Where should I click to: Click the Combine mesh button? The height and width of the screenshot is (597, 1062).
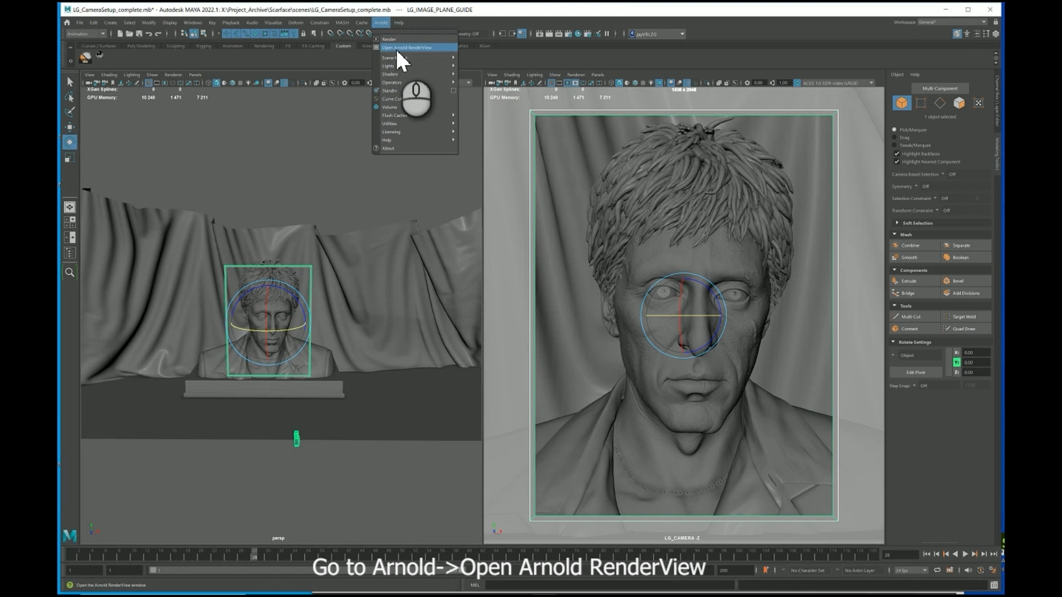point(910,245)
